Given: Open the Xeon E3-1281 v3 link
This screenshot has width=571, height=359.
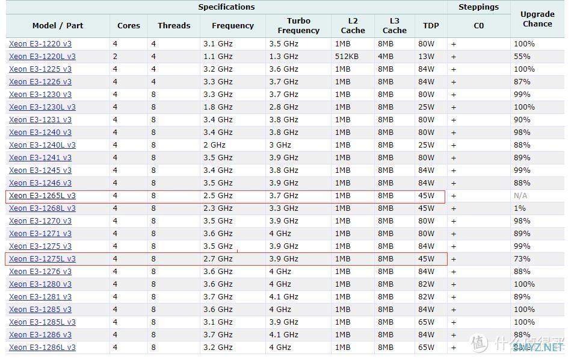Looking at the screenshot, I should 40,296.
